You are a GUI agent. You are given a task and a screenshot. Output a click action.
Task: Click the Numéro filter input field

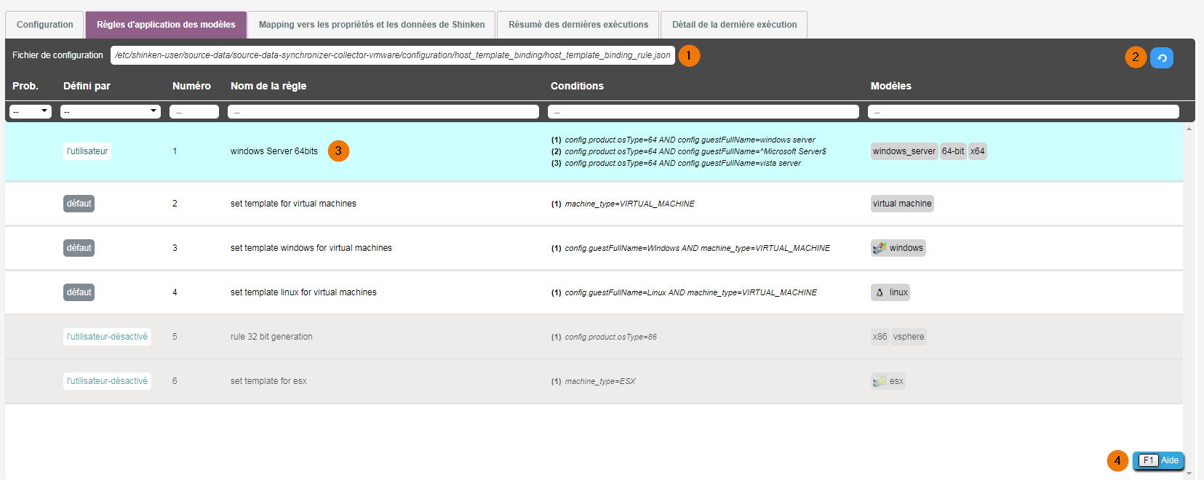point(194,111)
